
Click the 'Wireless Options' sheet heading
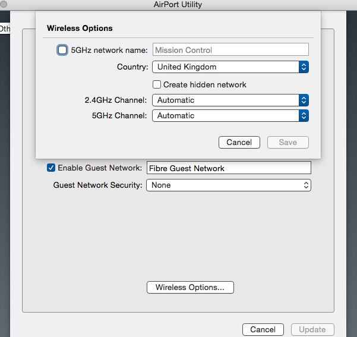[x=80, y=28]
